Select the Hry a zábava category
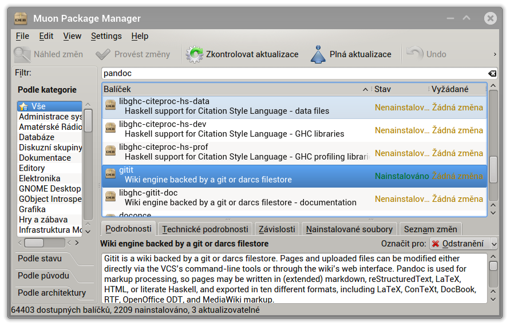The image size is (510, 326). [49, 220]
